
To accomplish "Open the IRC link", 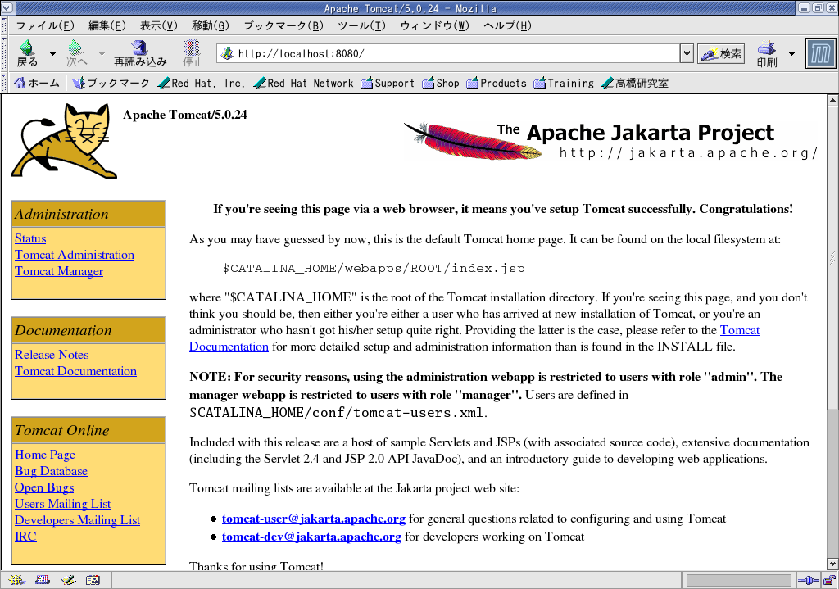I will [25, 537].
